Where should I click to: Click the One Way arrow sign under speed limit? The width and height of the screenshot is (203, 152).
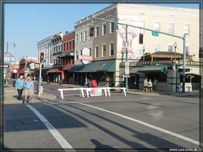(x=127, y=76)
